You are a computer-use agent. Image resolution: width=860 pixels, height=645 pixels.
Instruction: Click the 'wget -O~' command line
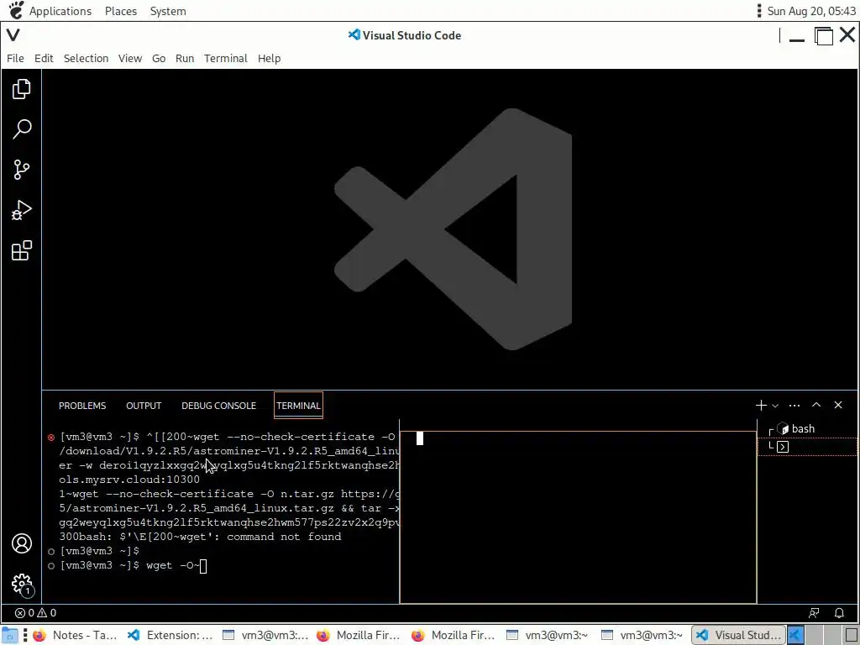[x=173, y=565]
